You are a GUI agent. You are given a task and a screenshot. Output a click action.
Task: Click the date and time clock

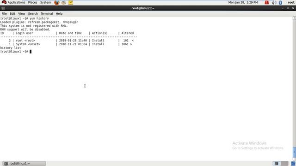243,2
